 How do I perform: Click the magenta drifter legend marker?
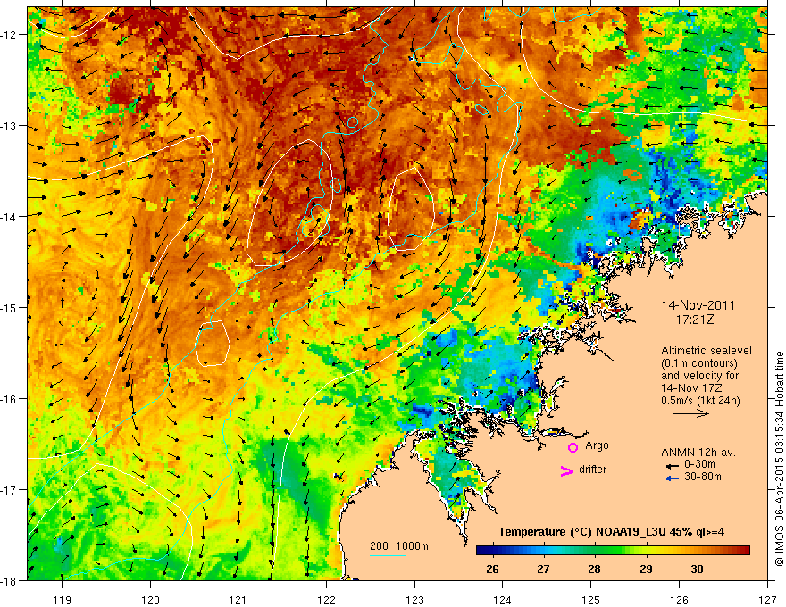point(566,470)
